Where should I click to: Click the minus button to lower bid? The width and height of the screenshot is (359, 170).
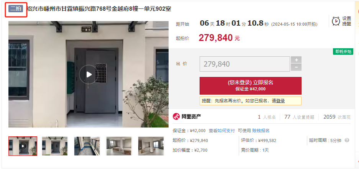coord(296,67)
